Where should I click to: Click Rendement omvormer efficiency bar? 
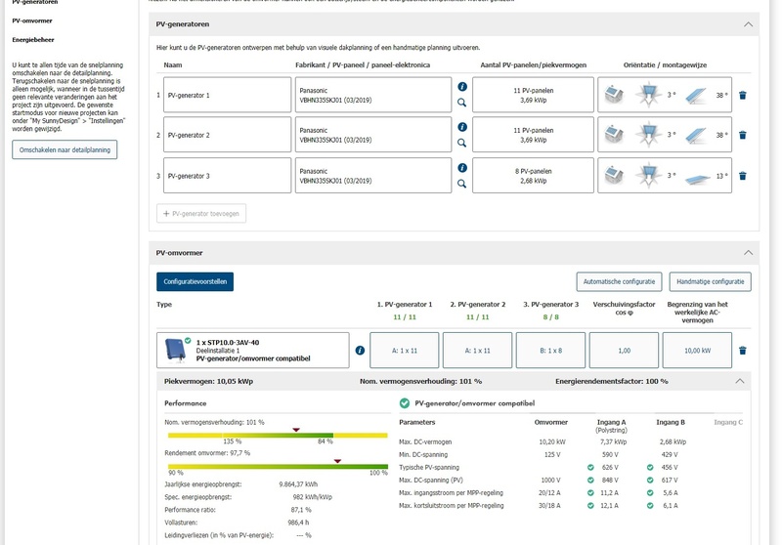tap(278, 467)
